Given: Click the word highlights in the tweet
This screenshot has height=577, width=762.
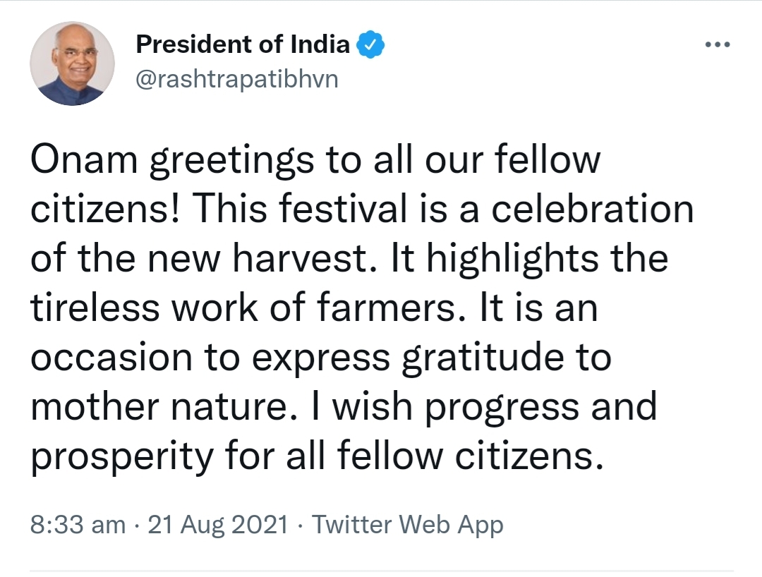Looking at the screenshot, I should [513, 260].
